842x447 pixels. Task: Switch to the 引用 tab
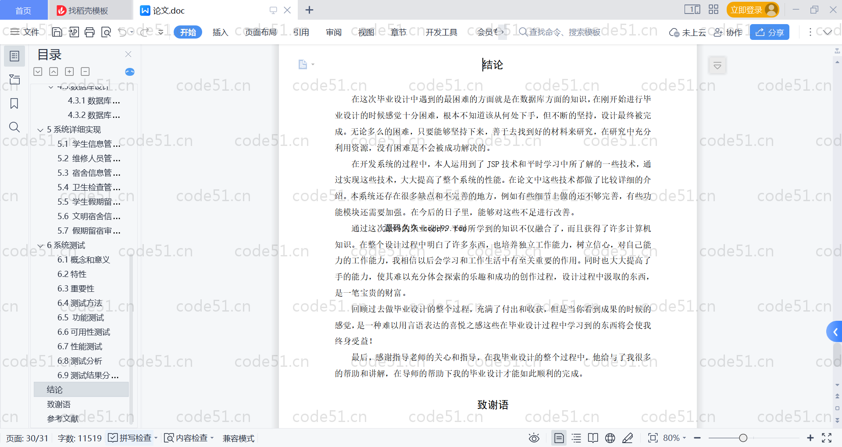click(301, 32)
